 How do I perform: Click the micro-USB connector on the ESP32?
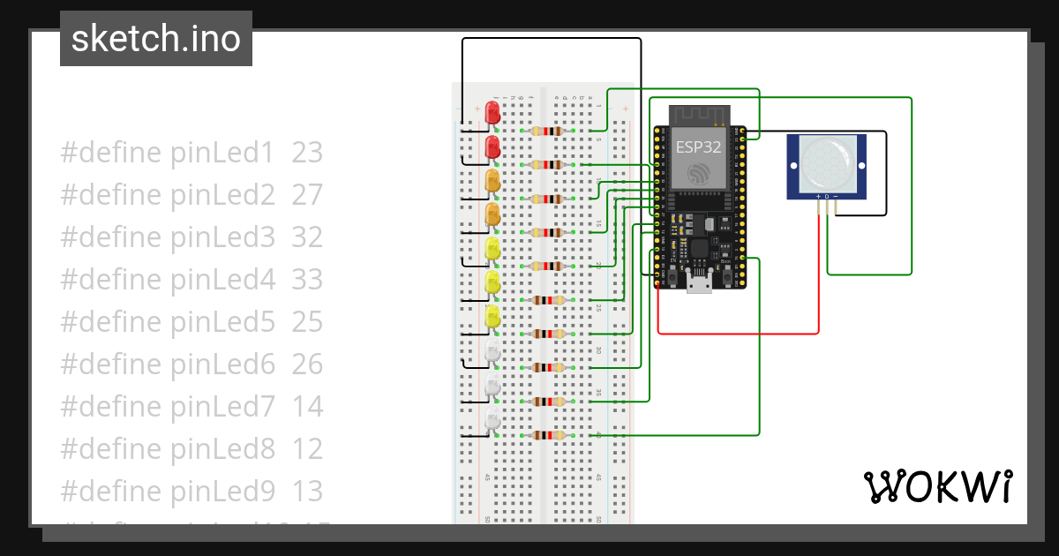pyautogui.click(x=702, y=282)
